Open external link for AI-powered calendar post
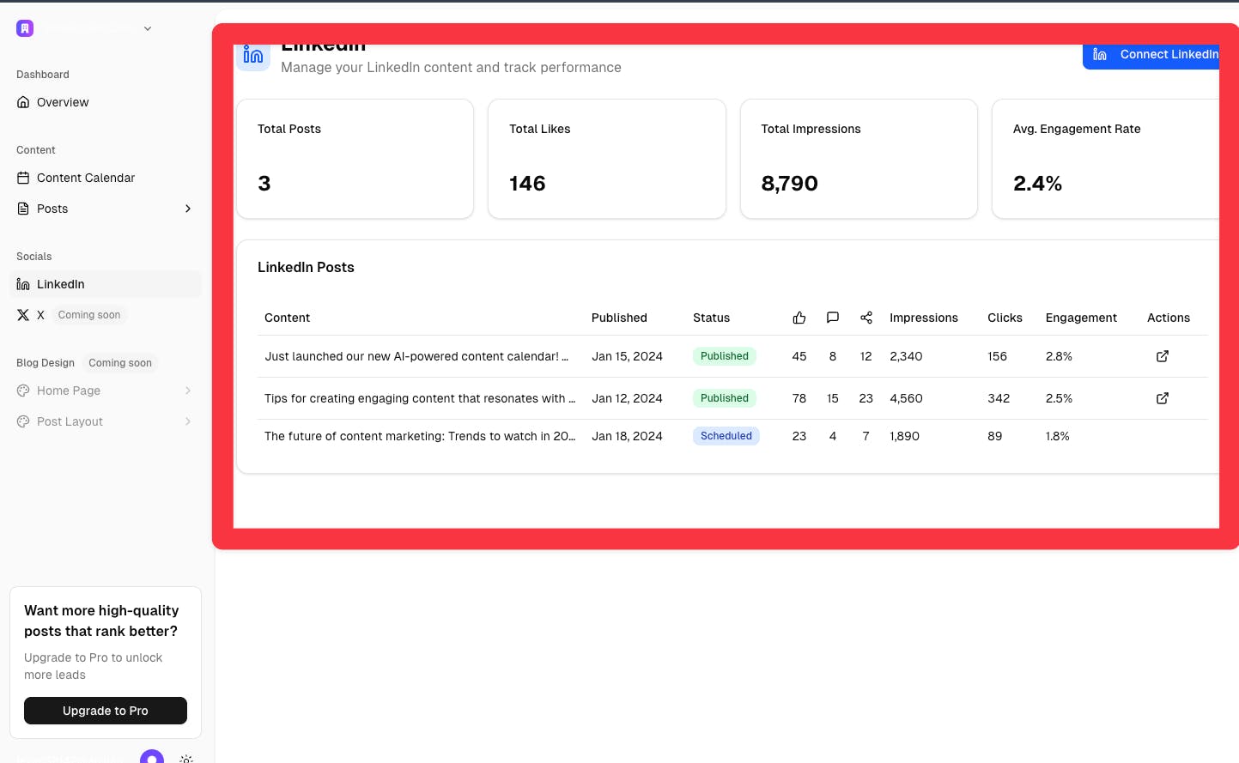 tap(1163, 356)
